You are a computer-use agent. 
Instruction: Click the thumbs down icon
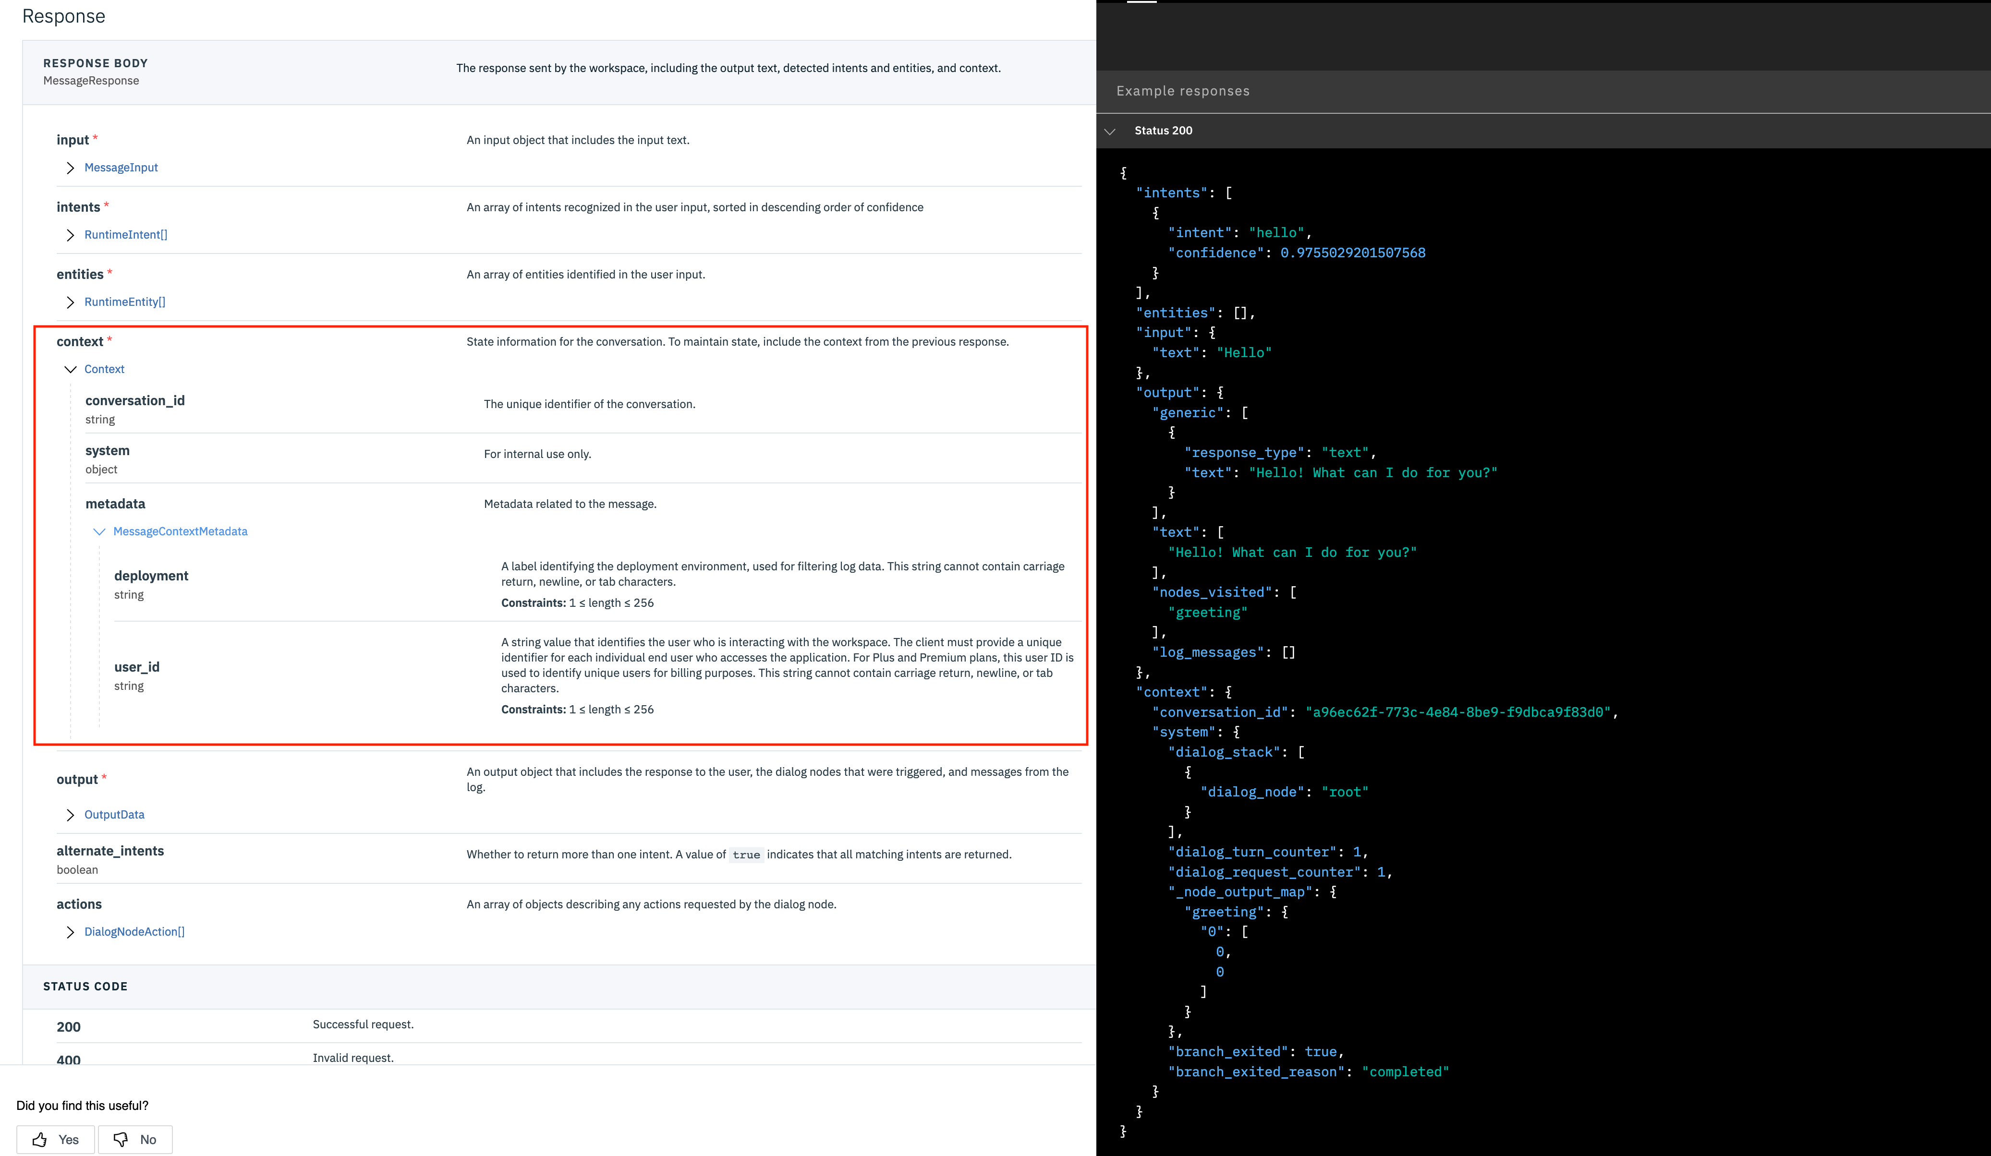point(121,1139)
